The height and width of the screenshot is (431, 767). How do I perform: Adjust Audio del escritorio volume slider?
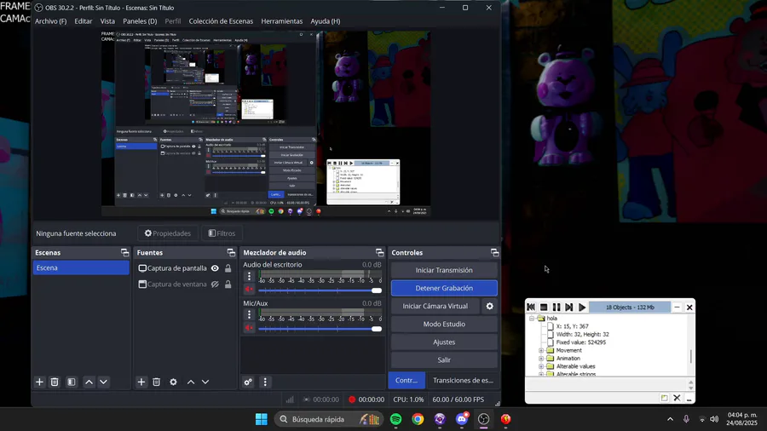coord(320,290)
